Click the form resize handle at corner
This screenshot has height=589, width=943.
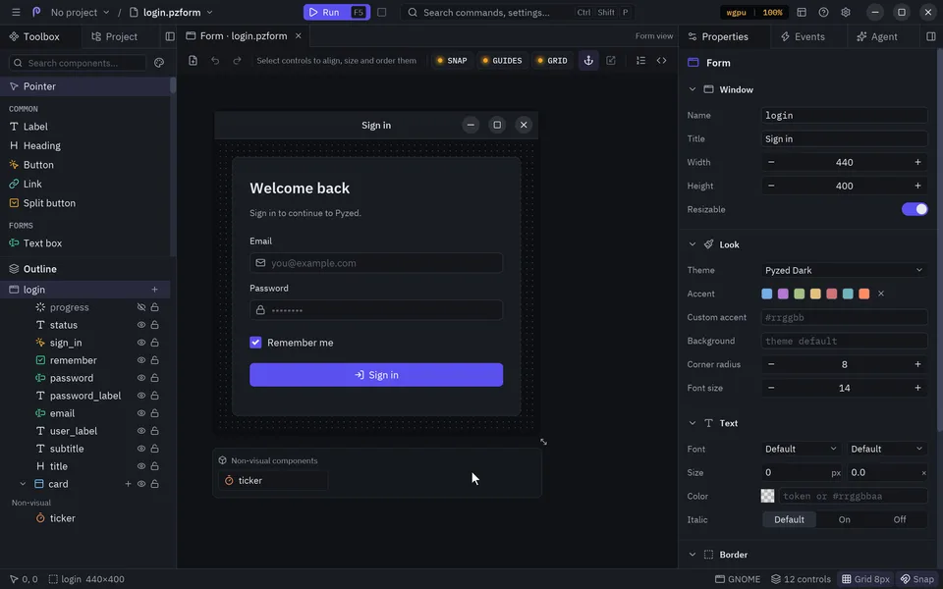[543, 442]
